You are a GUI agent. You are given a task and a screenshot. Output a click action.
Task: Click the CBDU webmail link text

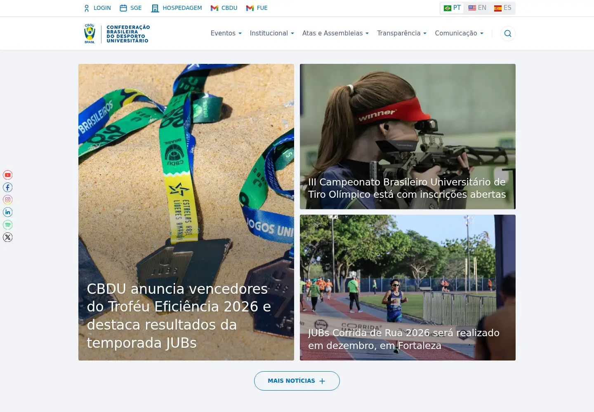coord(229,8)
